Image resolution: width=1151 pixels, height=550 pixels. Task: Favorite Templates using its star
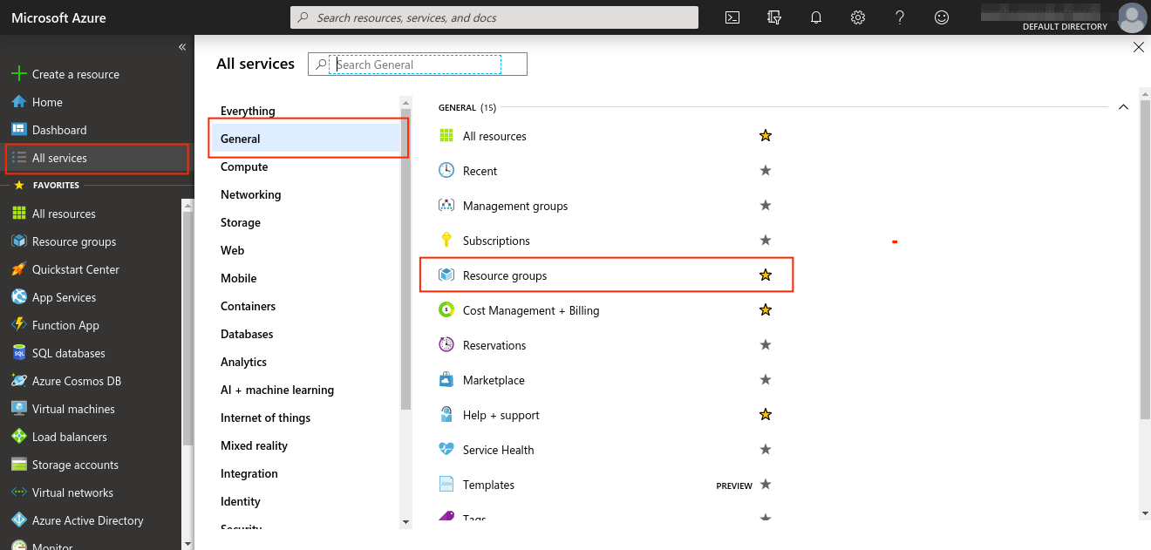766,485
